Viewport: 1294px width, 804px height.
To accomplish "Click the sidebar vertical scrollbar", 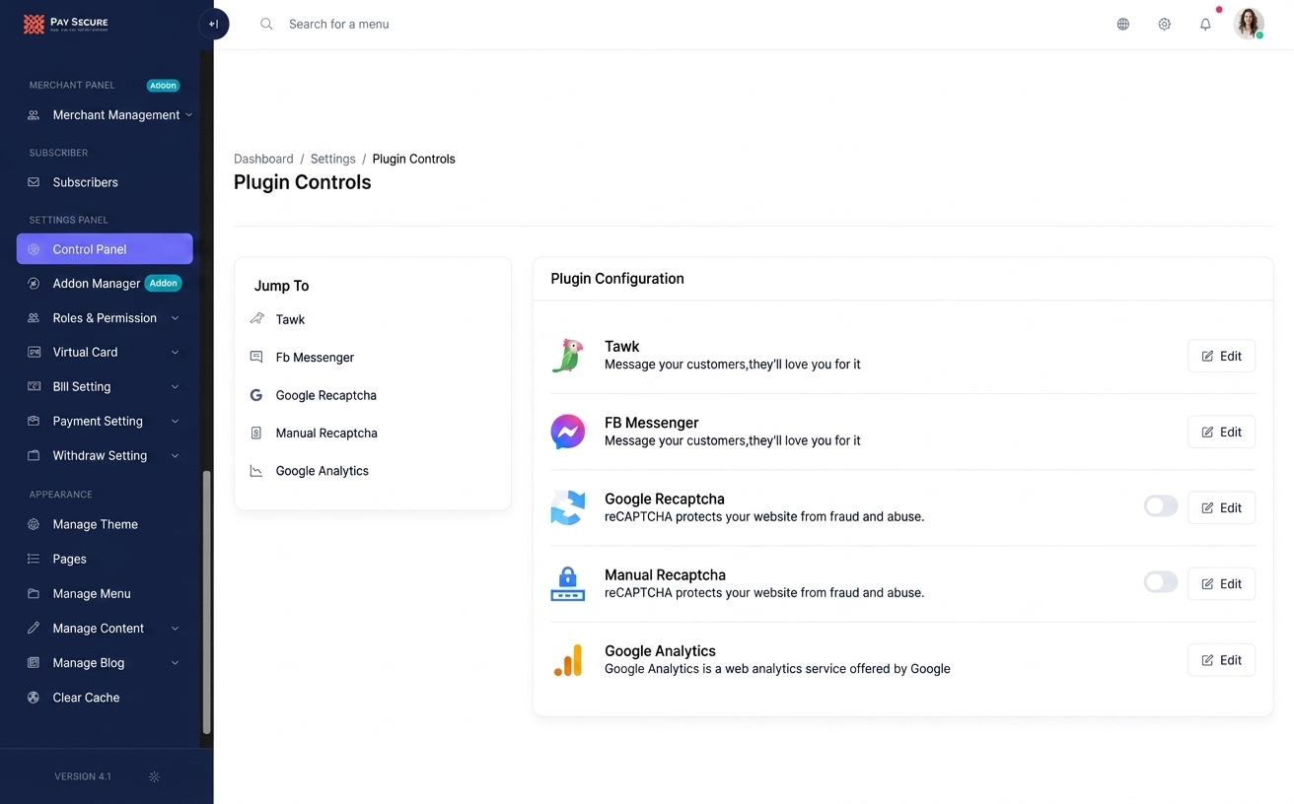I will [x=206, y=602].
